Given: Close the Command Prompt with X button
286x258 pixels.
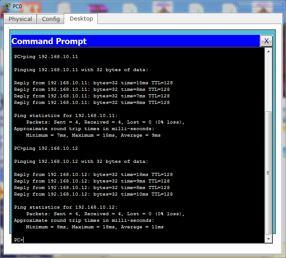Looking at the screenshot, I should pos(266,41).
